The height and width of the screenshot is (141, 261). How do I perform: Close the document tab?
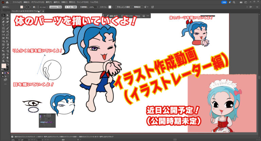tap(43, 11)
